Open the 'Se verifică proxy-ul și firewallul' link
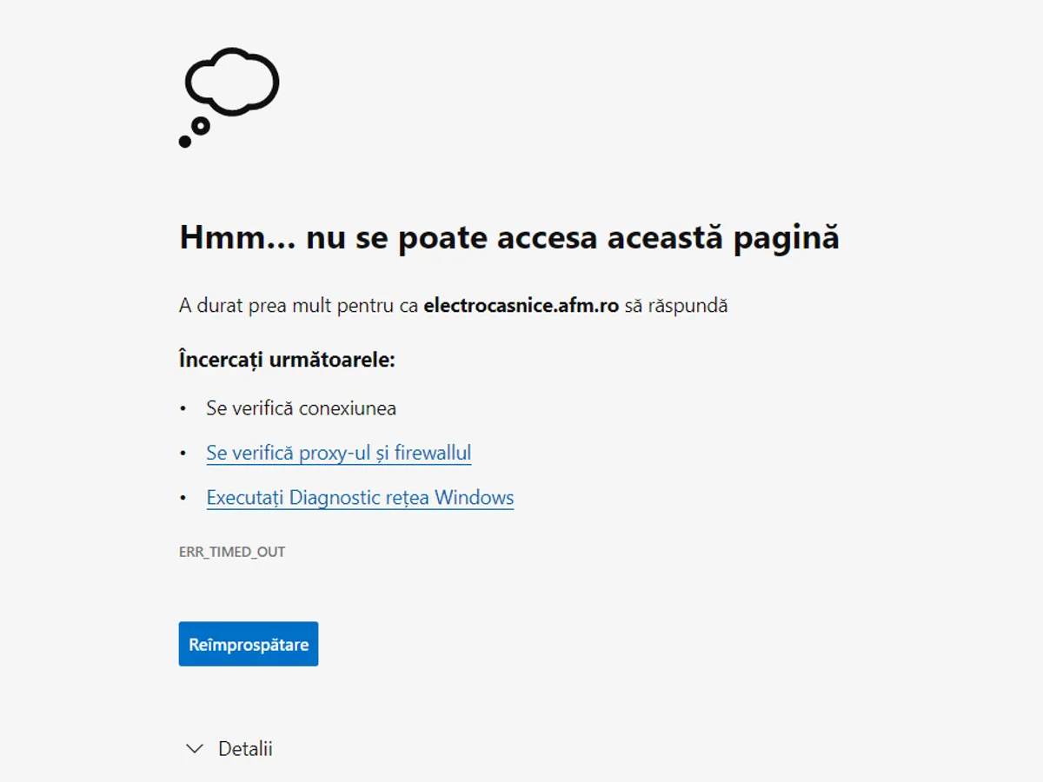This screenshot has width=1043, height=782. pos(338,453)
